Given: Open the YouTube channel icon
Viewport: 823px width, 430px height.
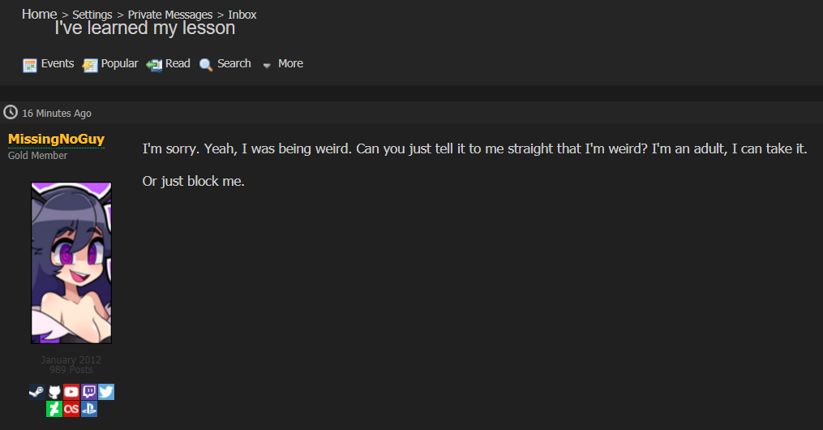Looking at the screenshot, I should (71, 392).
